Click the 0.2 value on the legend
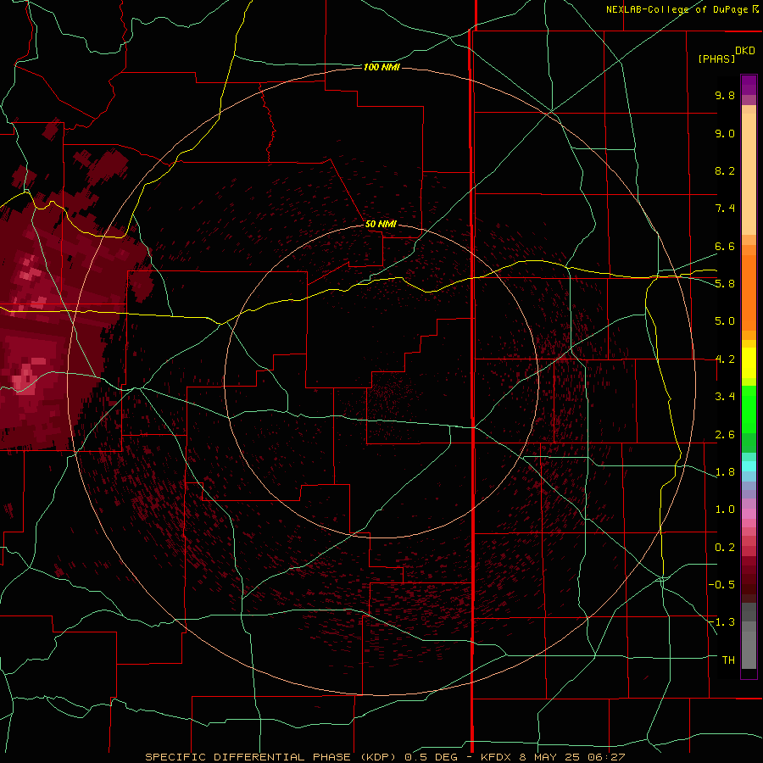This screenshot has width=763, height=763. click(725, 548)
